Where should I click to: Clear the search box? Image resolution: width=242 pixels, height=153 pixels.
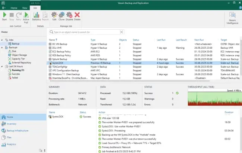(x=121, y=32)
